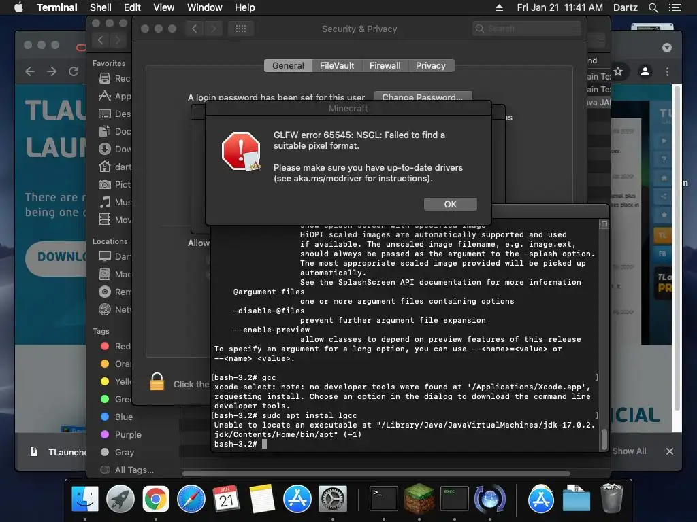The image size is (697, 522).
Task: Open the Edit menu in the menu bar
Action: coord(132,7)
